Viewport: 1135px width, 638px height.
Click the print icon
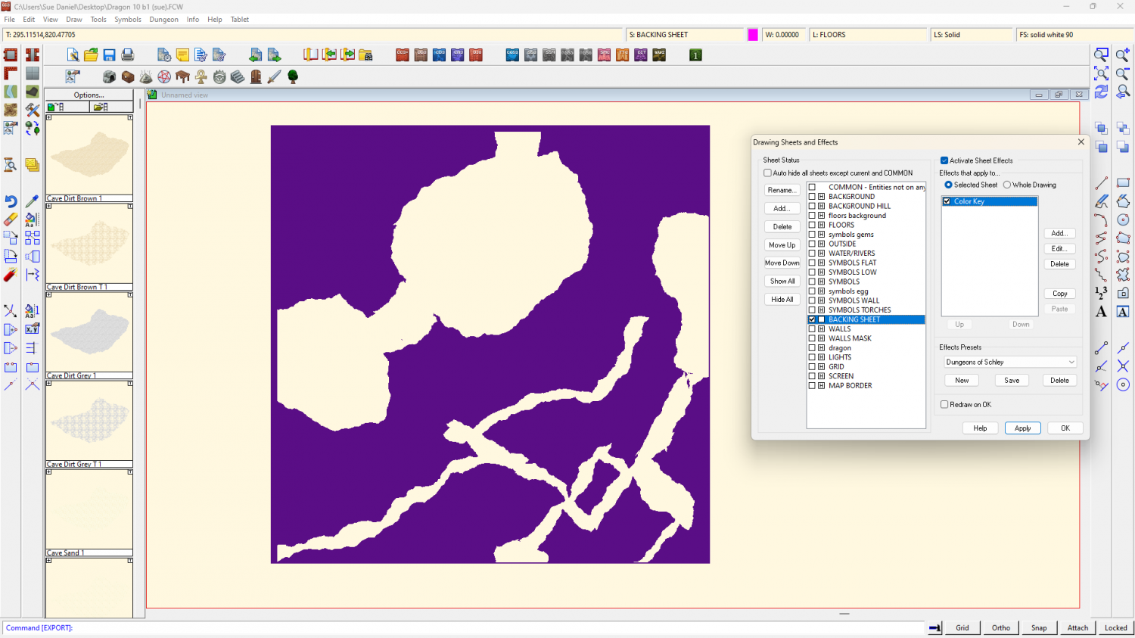coord(128,54)
